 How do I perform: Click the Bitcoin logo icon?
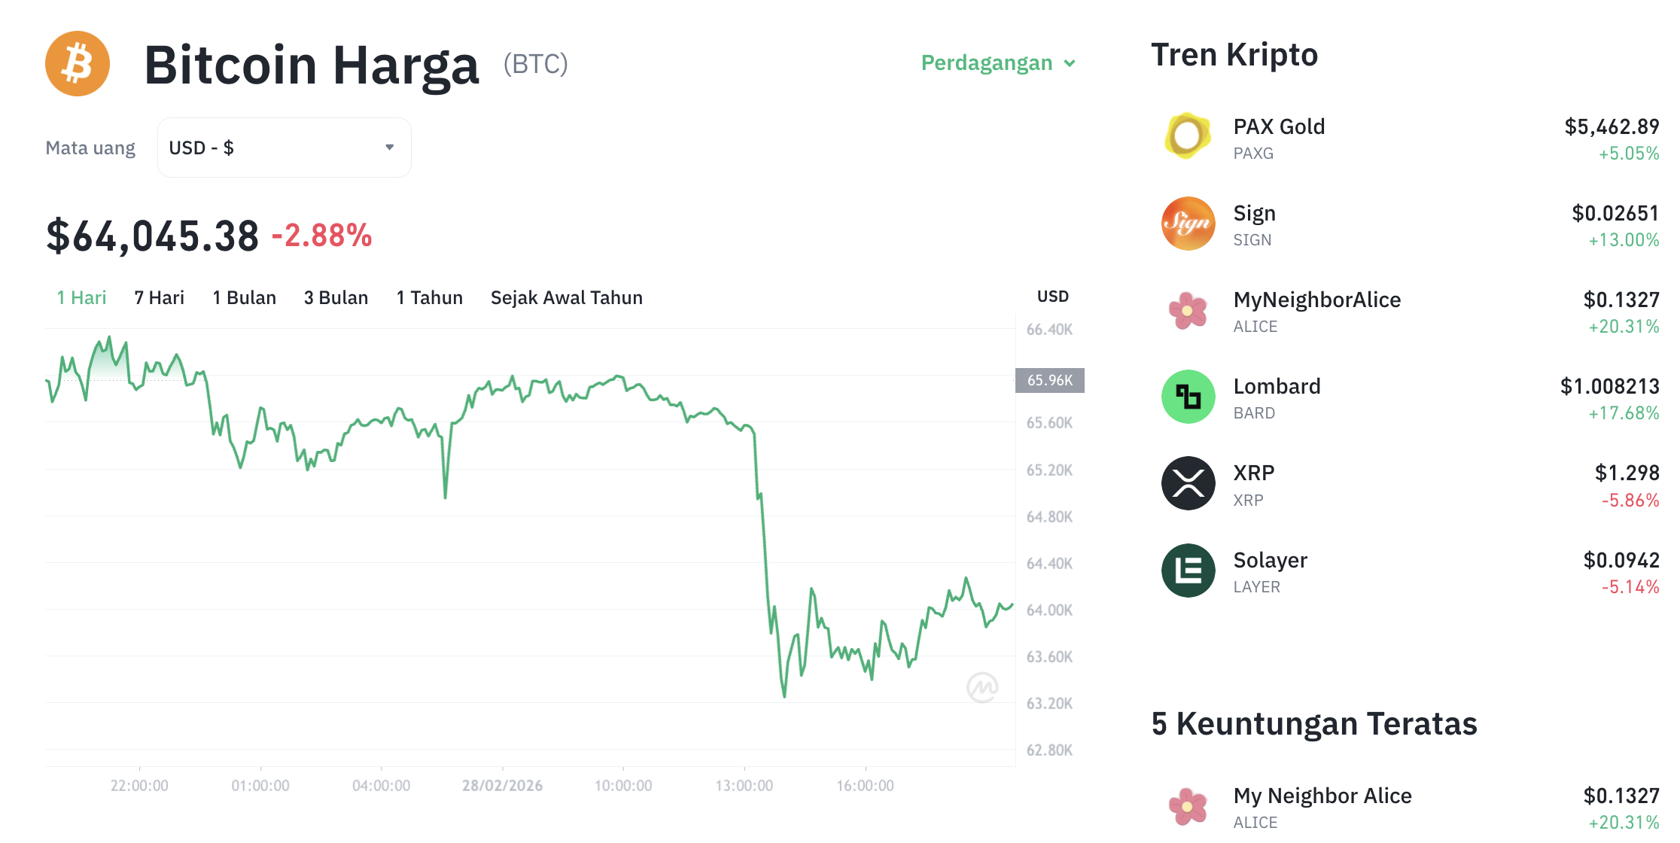pyautogui.click(x=78, y=64)
